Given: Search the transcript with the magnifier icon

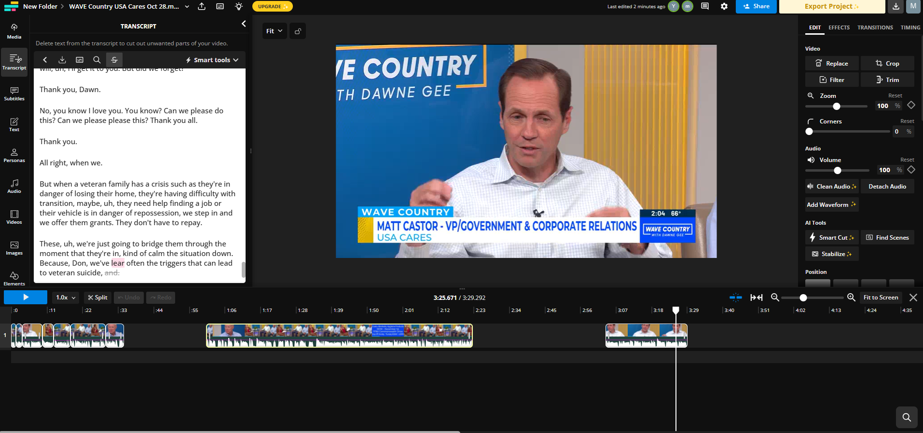Looking at the screenshot, I should [97, 60].
